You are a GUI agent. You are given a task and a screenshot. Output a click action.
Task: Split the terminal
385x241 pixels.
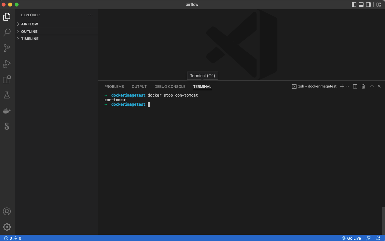click(x=355, y=87)
